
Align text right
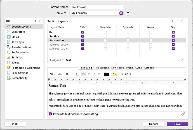(94, 74)
